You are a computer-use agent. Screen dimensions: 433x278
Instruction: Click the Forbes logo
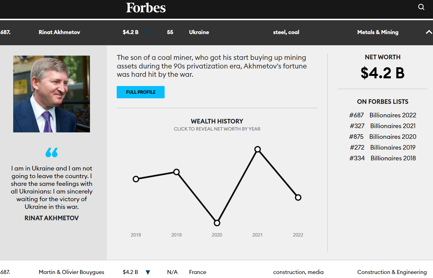[x=146, y=8]
